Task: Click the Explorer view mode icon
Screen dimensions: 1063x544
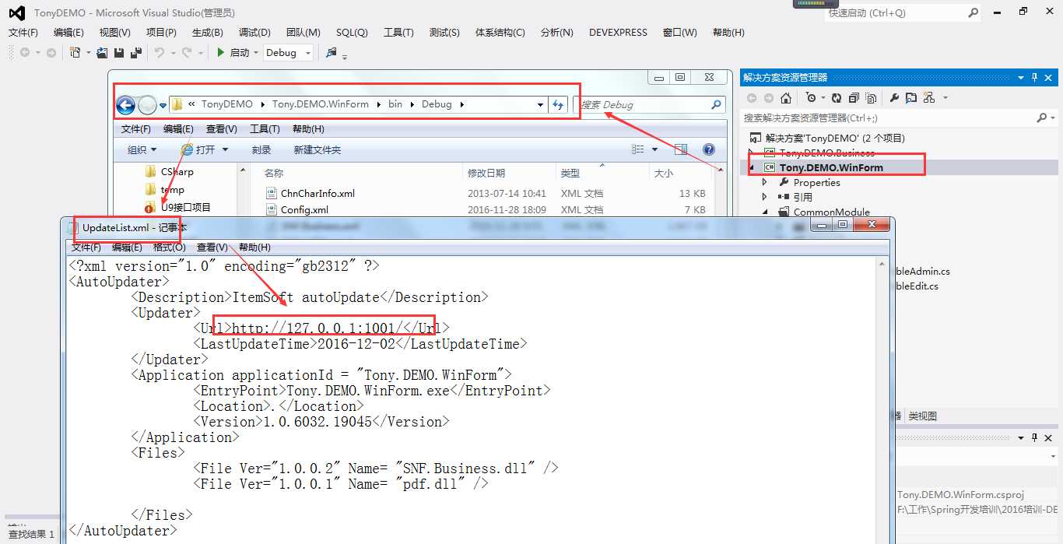Action: coord(637,149)
